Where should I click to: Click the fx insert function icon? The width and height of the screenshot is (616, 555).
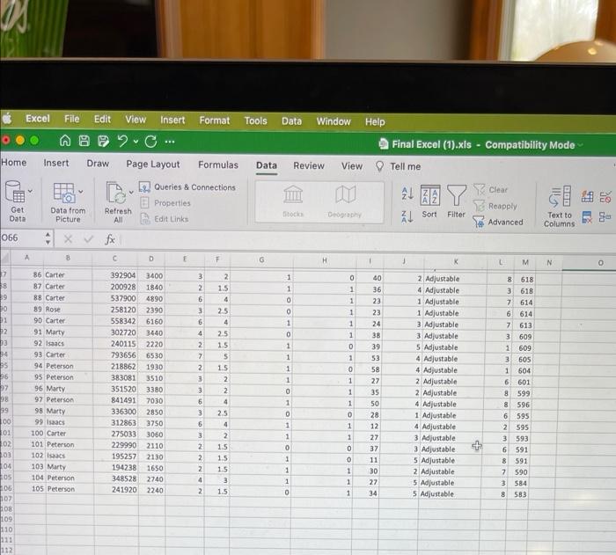pyautogui.click(x=110, y=239)
